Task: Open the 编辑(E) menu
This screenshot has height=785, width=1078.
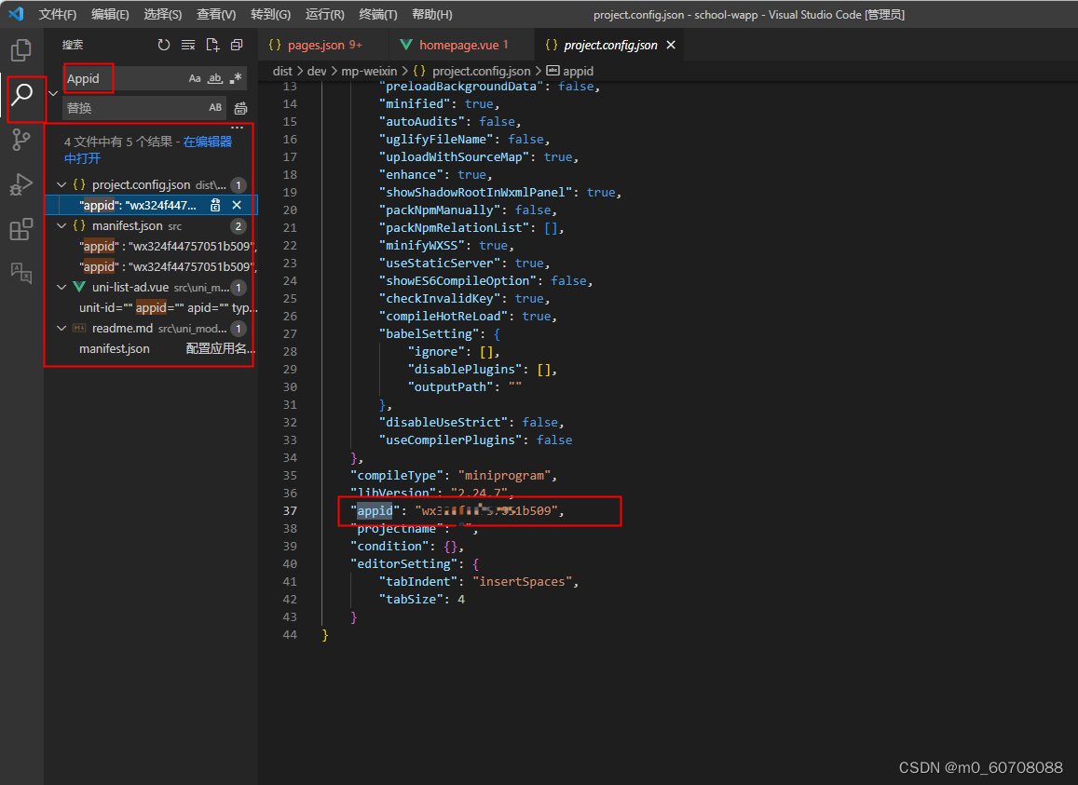Action: [x=110, y=14]
